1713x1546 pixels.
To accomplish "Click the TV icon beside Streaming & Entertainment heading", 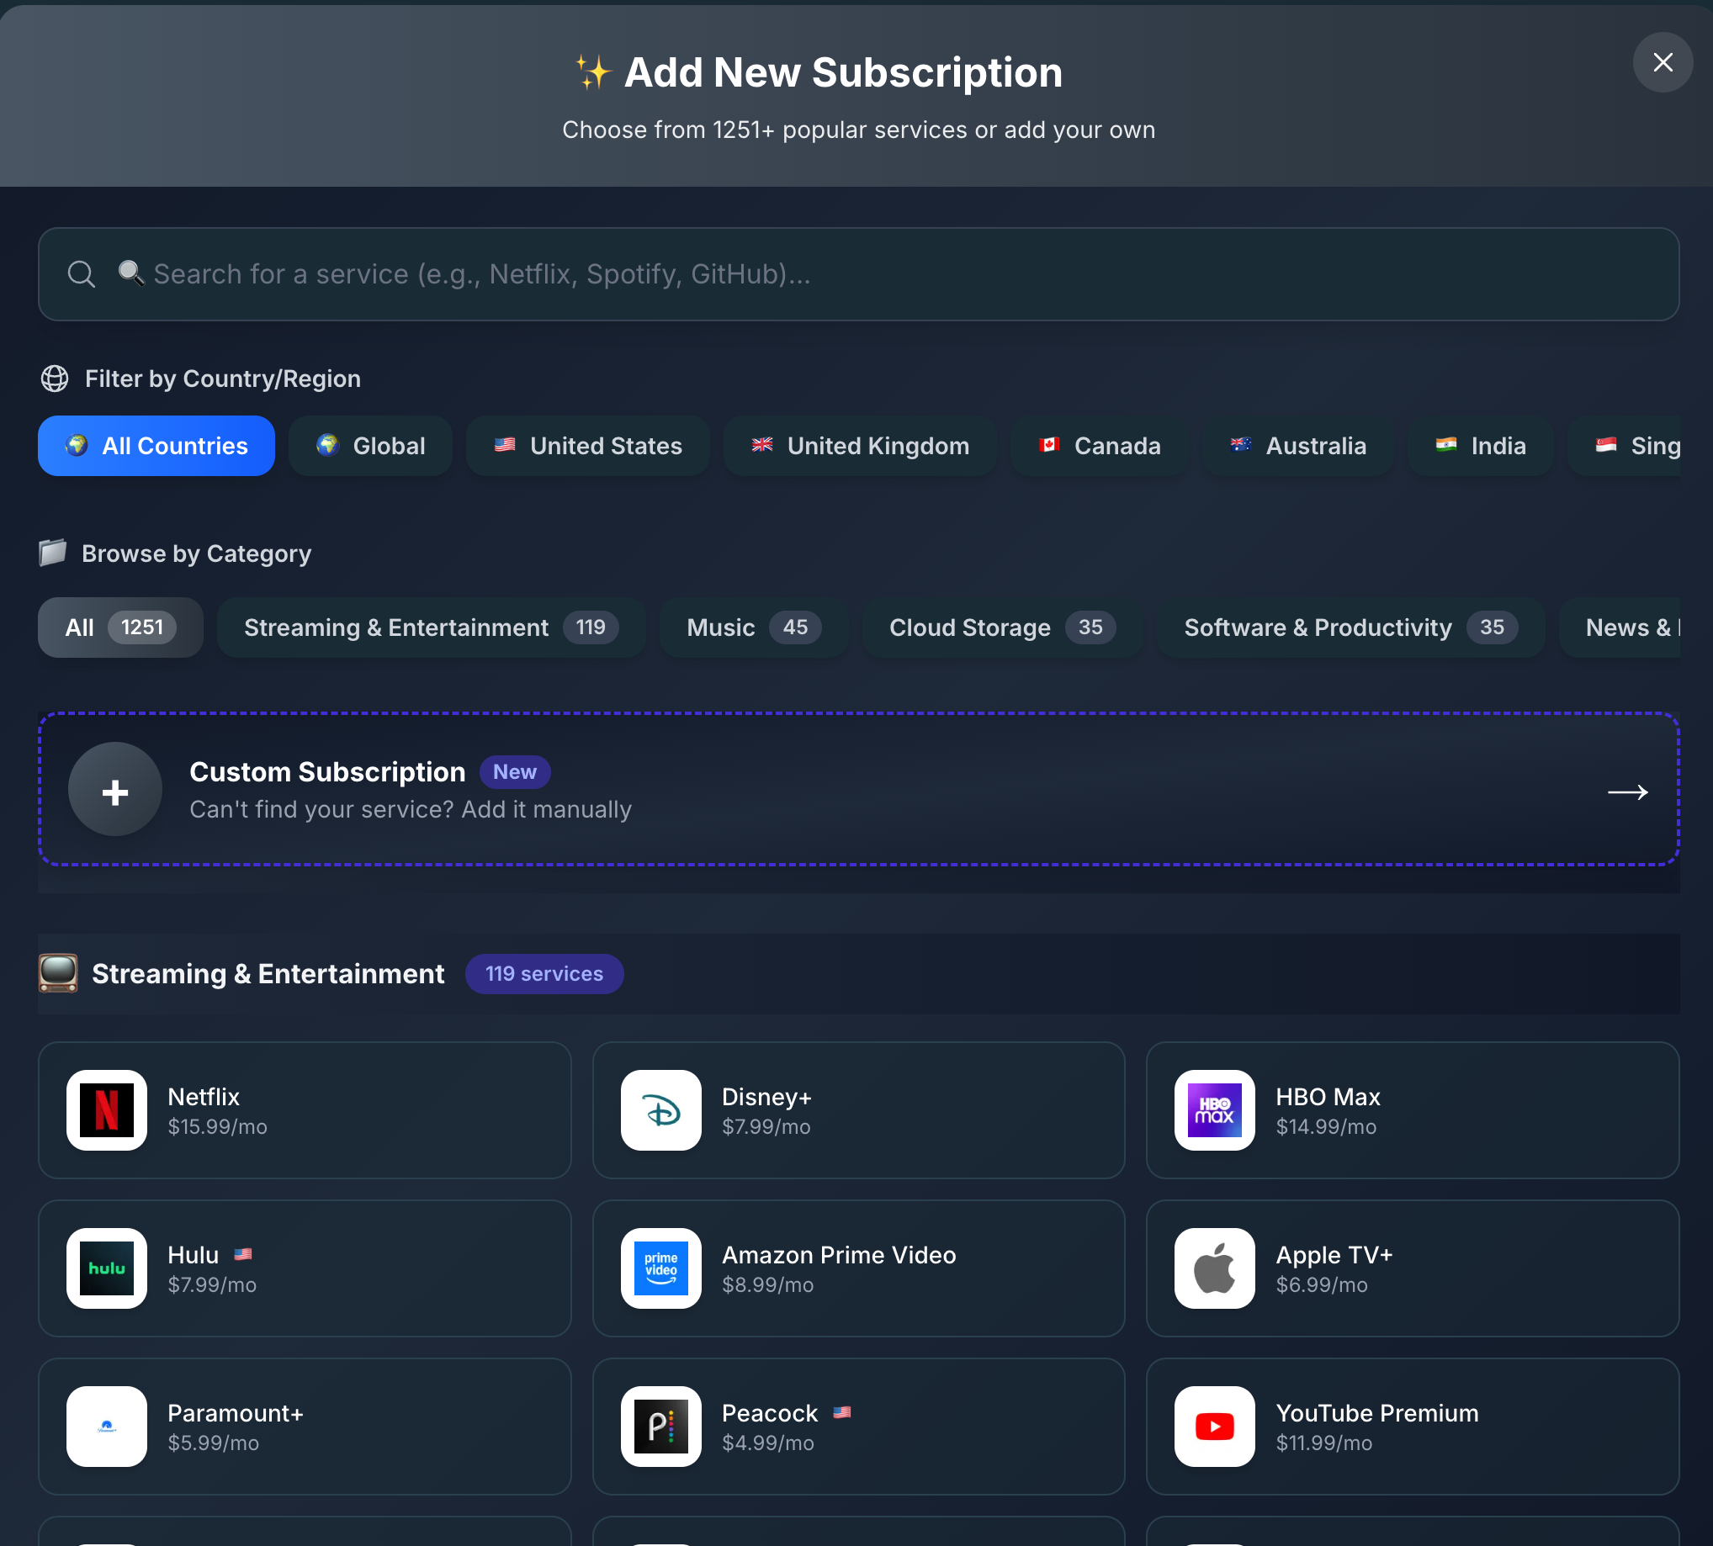I will click(58, 972).
